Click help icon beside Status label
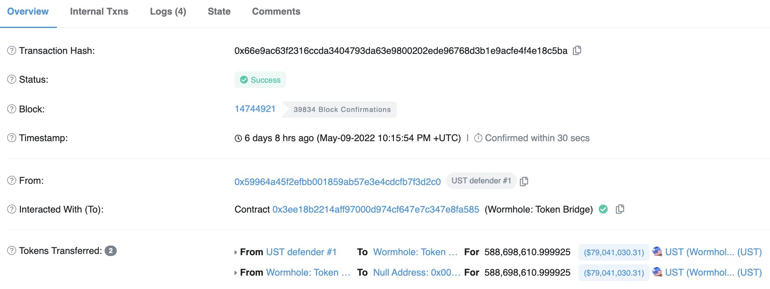This screenshot has width=770, height=289. tap(12, 79)
